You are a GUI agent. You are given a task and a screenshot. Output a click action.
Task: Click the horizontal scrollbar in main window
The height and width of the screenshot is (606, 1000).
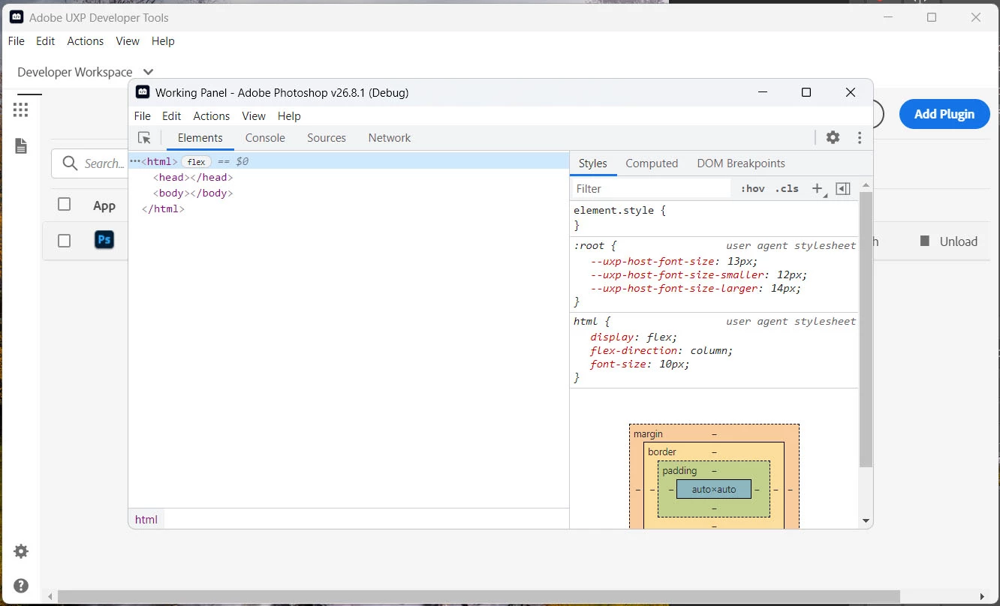[478, 597]
